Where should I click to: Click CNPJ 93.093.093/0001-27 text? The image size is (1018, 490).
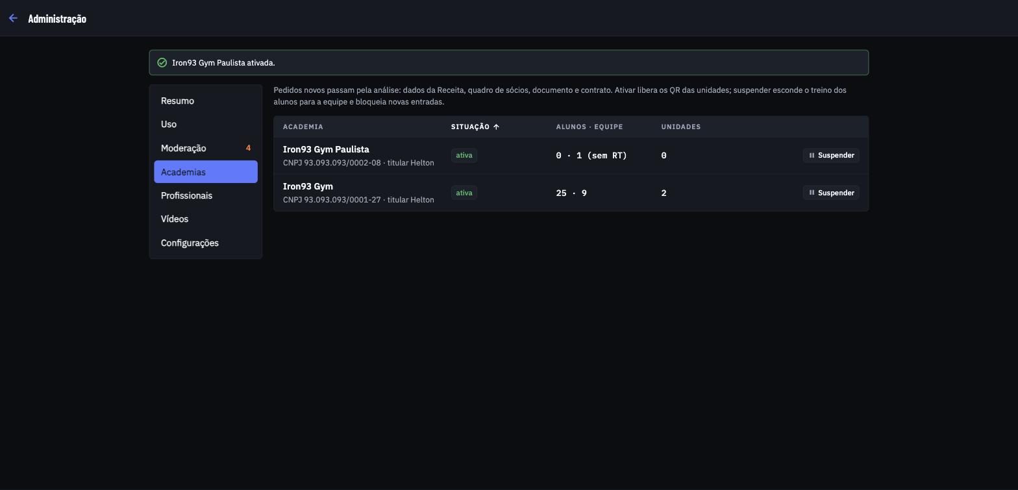point(332,200)
